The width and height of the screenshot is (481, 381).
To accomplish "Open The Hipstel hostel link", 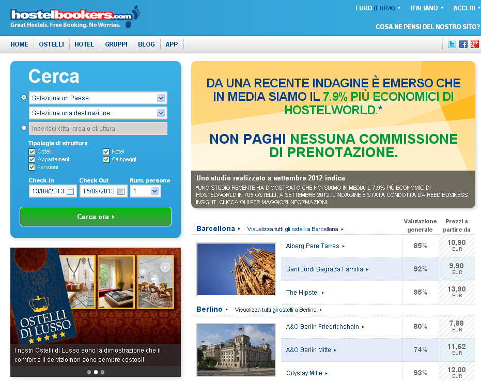I will point(305,293).
